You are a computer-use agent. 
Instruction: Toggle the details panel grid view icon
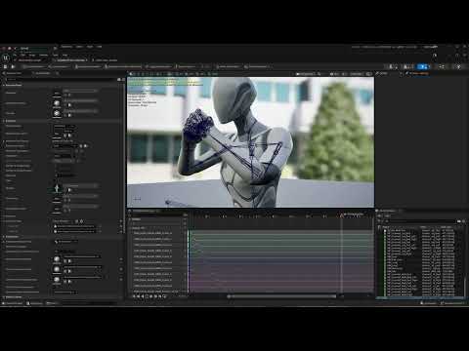(x=119, y=79)
